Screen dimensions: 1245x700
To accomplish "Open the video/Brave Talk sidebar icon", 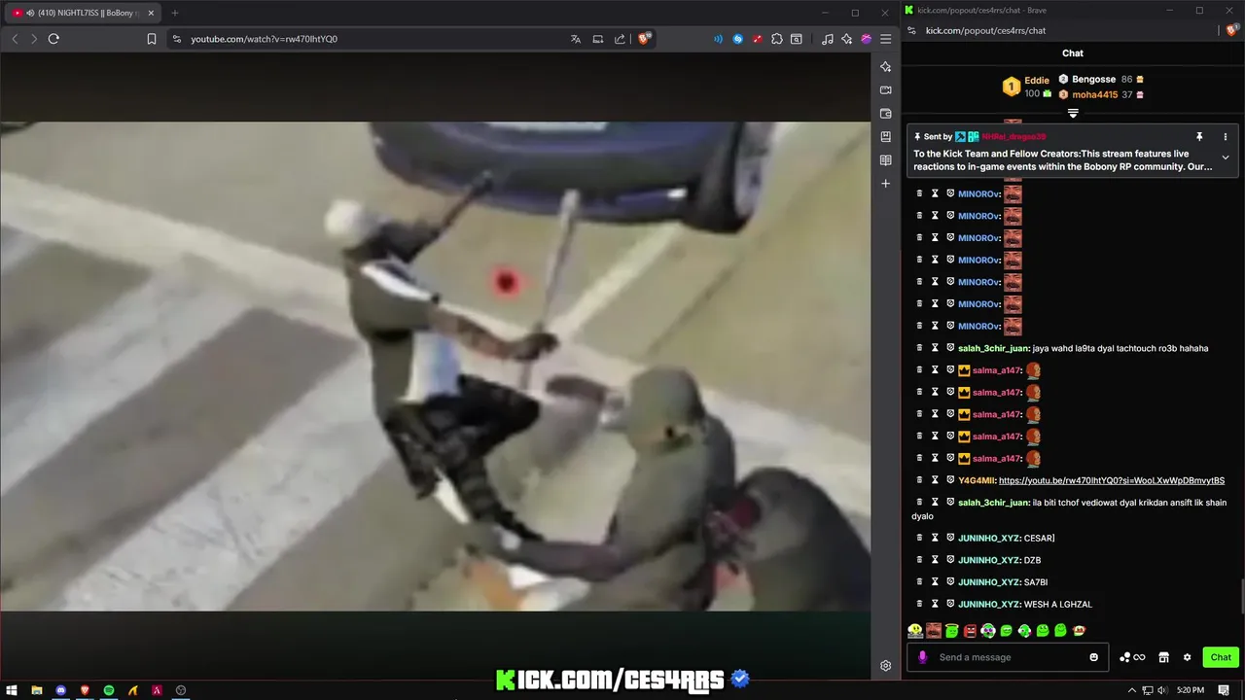I will (885, 90).
